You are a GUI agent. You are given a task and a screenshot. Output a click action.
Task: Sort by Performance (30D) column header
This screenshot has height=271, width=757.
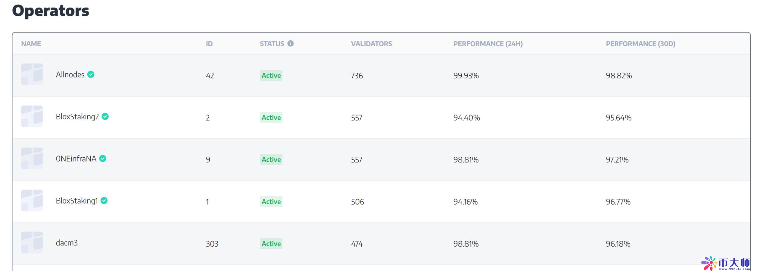pyautogui.click(x=640, y=44)
